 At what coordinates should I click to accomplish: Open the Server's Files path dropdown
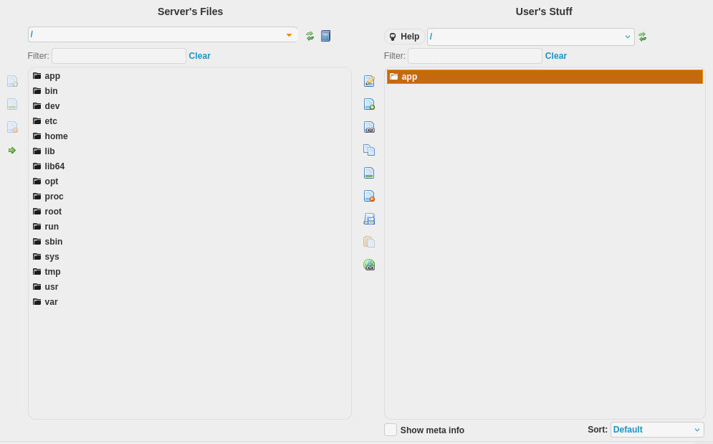[x=289, y=35]
